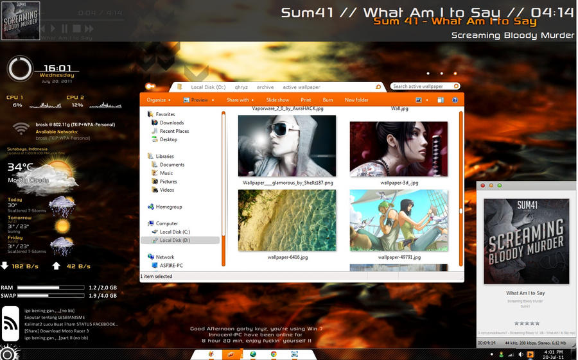Open the view options dropdown arrow

click(x=427, y=100)
